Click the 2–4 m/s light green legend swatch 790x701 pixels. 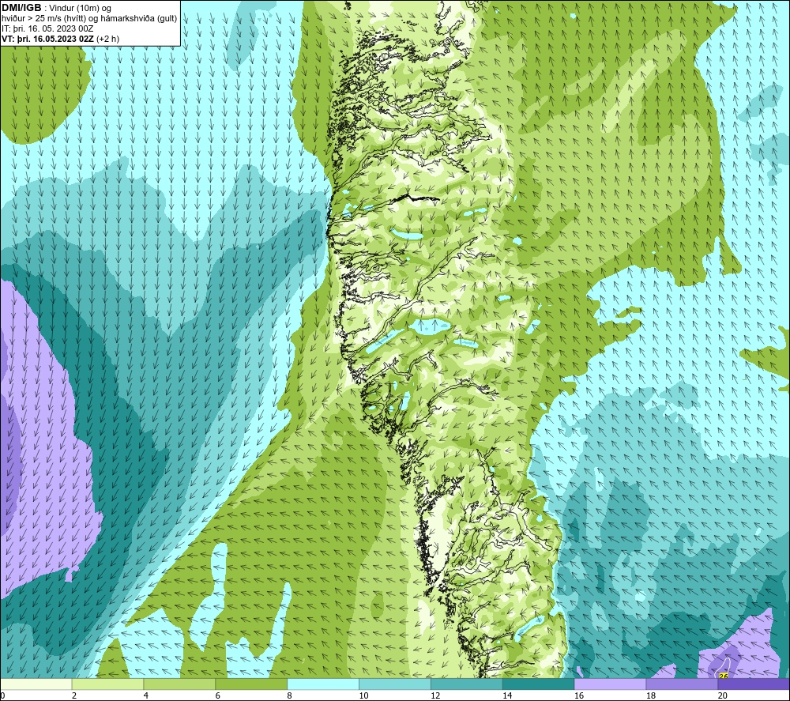pos(107,684)
